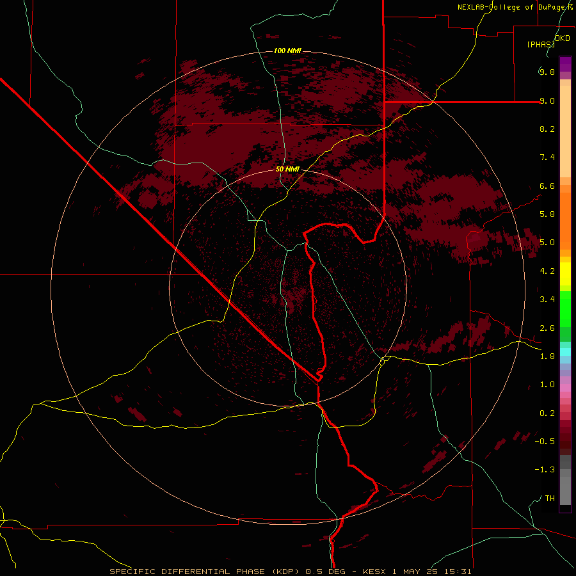Click the 6.6 value on the color scale
576x576 pixels.
(547, 186)
